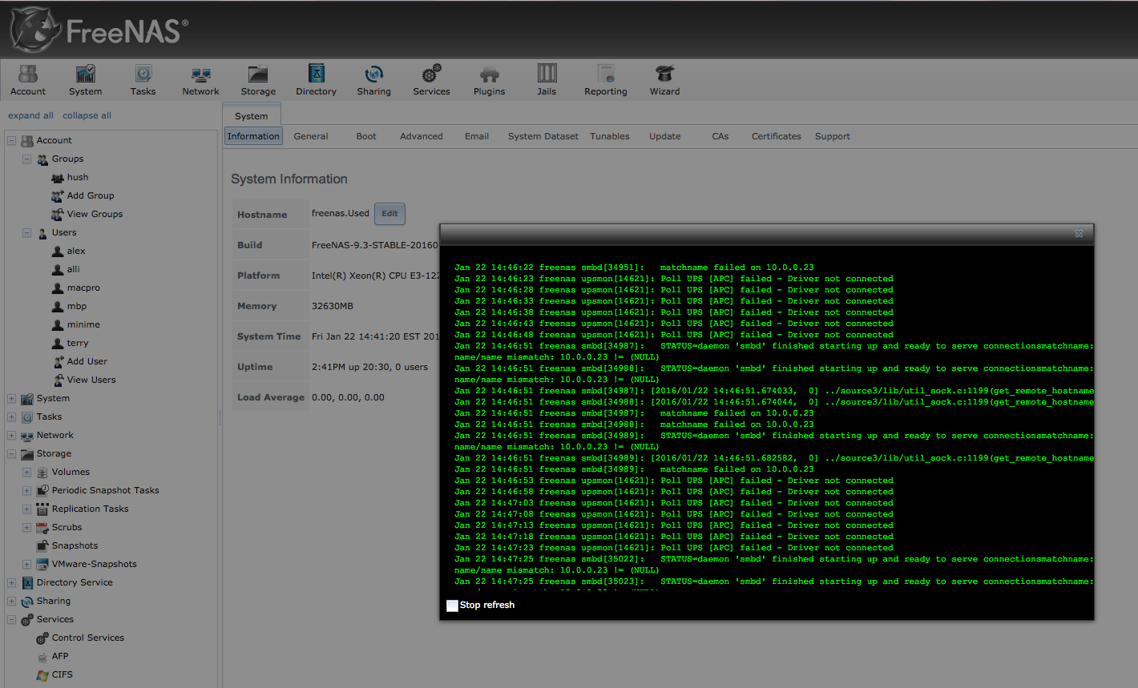The height and width of the screenshot is (688, 1138).
Task: Toggle the Stop refresh checkbox
Action: (x=452, y=606)
